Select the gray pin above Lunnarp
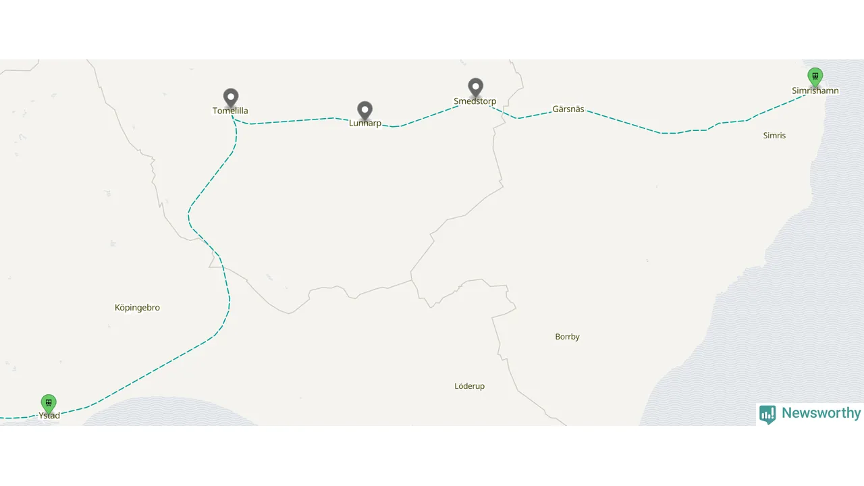Image resolution: width=864 pixels, height=486 pixels. pos(365,111)
